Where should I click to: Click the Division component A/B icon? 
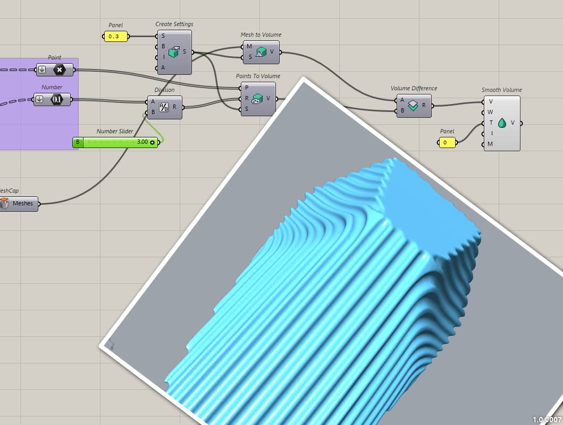click(x=163, y=107)
